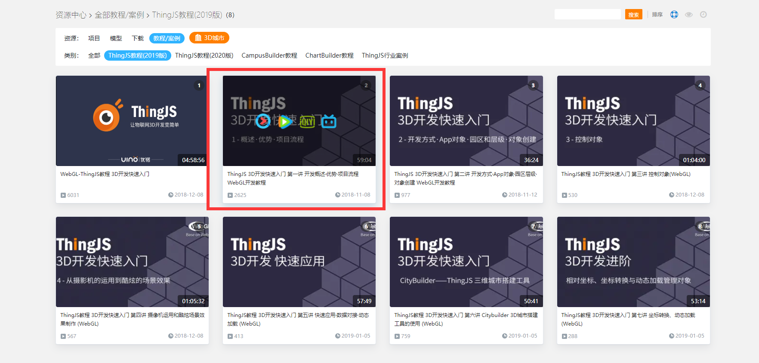Click the clock icon beside 2018-11-12
The image size is (759, 363).
[505, 195]
